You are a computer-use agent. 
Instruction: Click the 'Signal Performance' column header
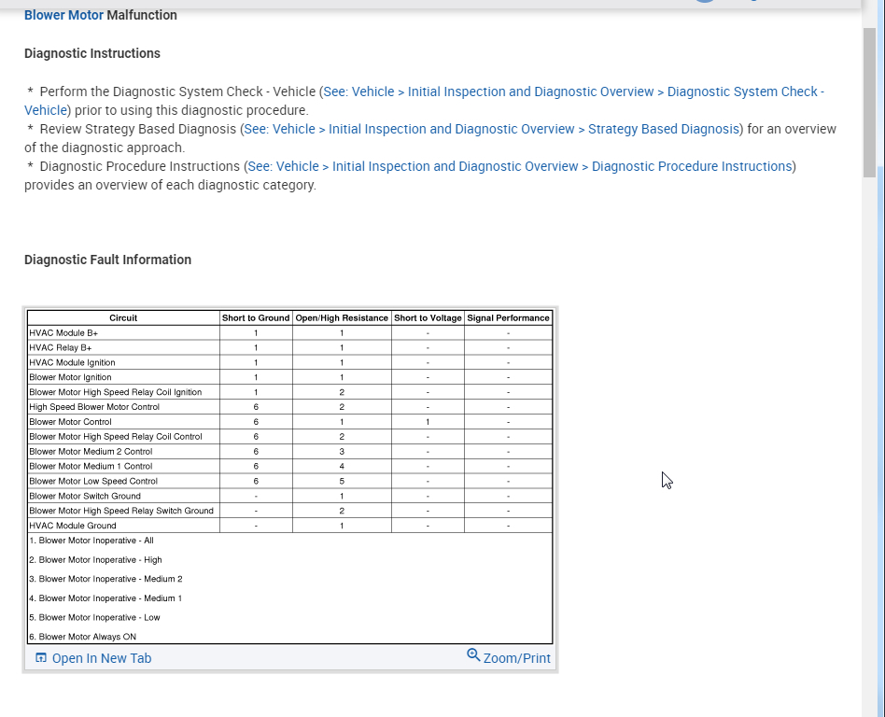point(508,317)
